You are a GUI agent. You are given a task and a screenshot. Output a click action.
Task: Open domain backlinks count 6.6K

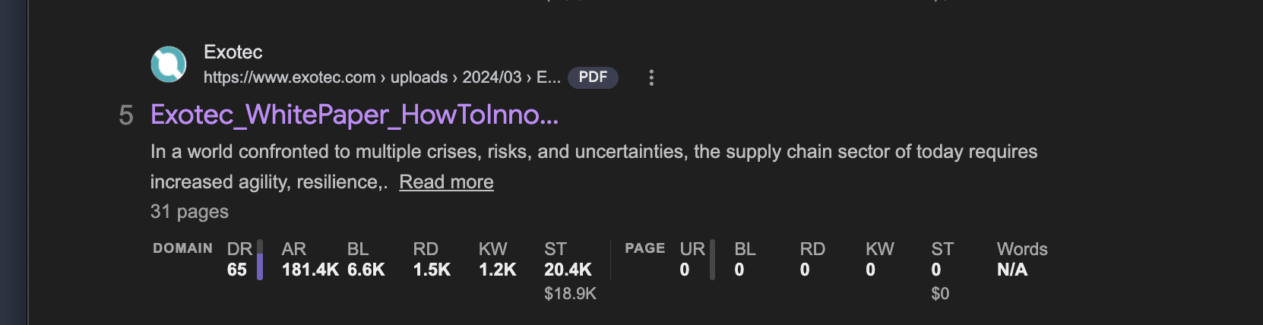366,270
